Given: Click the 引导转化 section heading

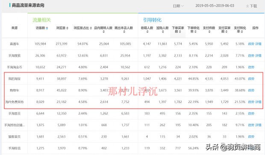Looking at the screenshot, I should tap(152, 20).
